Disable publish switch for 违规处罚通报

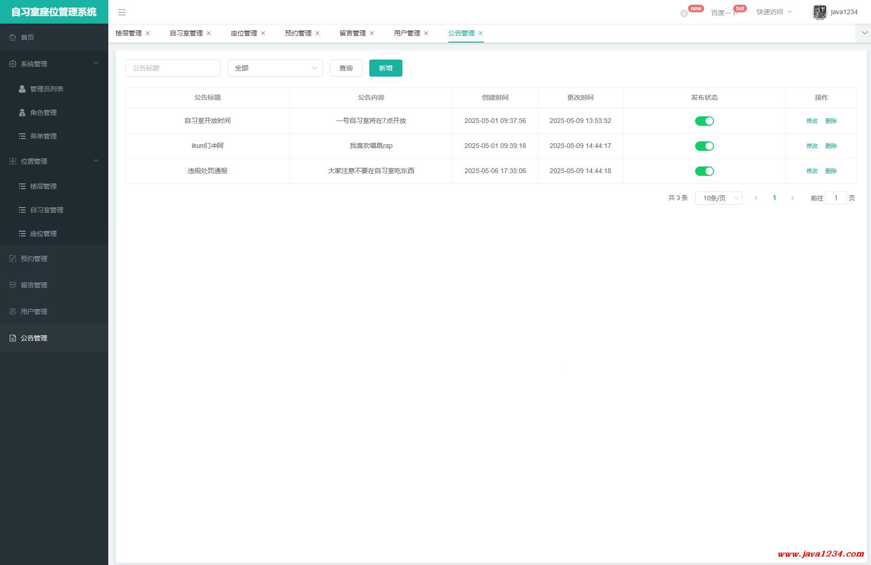(704, 171)
